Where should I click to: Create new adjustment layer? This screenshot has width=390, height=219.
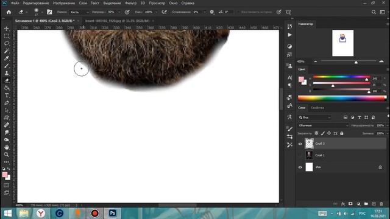(x=358, y=204)
